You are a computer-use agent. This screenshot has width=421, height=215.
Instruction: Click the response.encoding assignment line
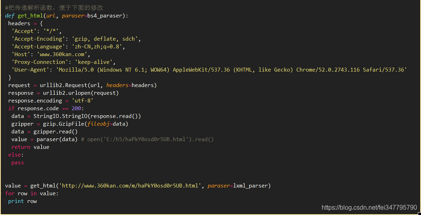pos(51,101)
